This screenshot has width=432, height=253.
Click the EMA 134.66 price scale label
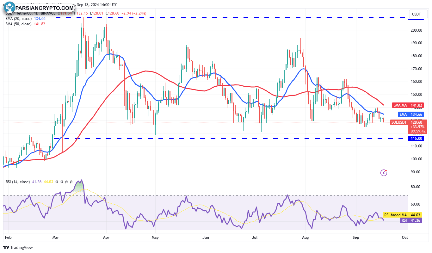point(410,114)
